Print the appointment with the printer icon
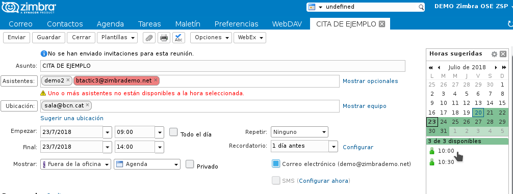The width and height of the screenshot is (513, 194). (164, 38)
